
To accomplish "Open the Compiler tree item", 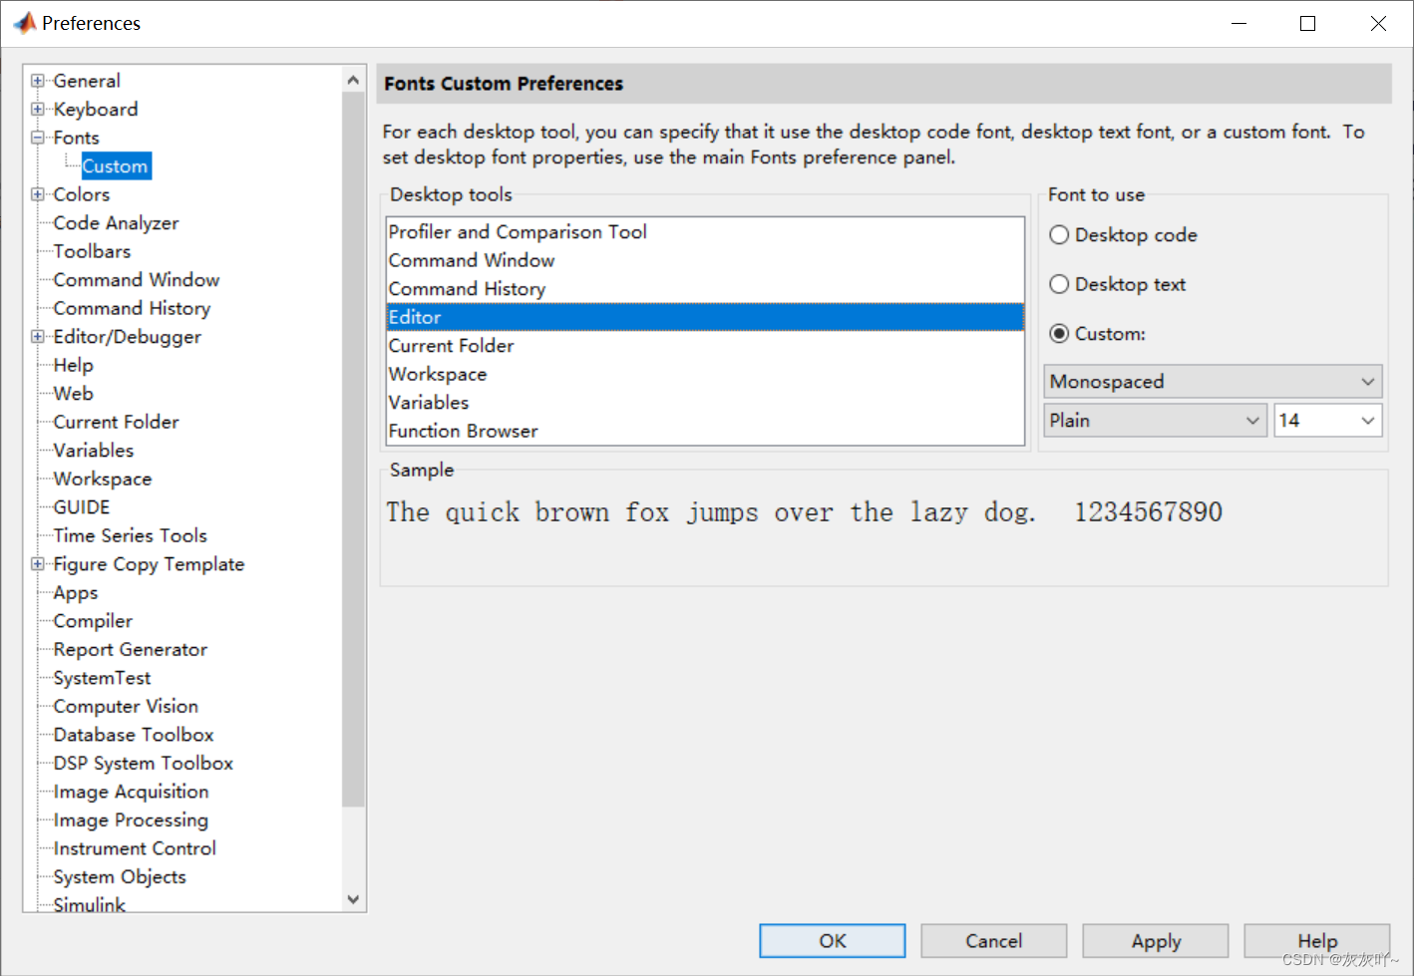I will pyautogui.click(x=93, y=621).
